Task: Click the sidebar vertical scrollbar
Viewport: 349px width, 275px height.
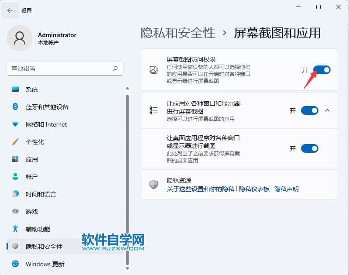Action: [127, 175]
